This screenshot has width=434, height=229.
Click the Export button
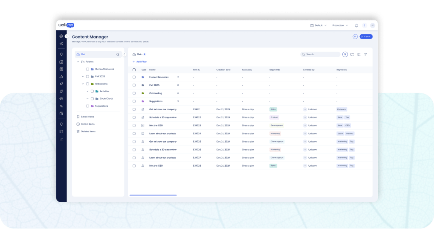[366, 36]
